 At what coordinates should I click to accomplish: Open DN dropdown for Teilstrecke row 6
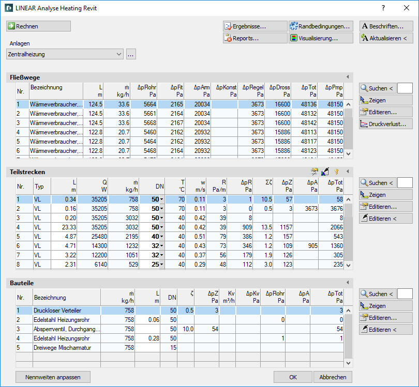pyautogui.click(x=162, y=246)
